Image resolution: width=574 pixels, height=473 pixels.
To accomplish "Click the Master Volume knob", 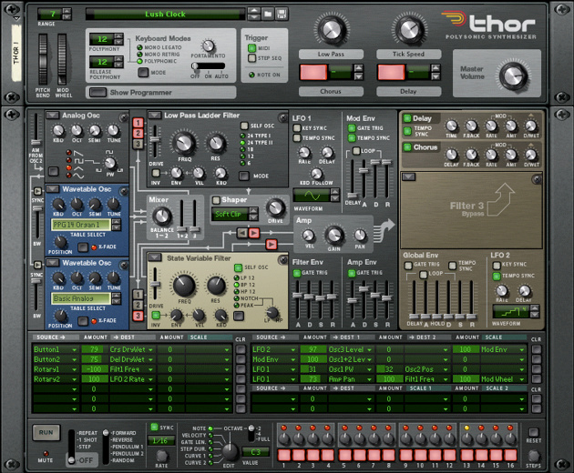I will tap(513, 76).
